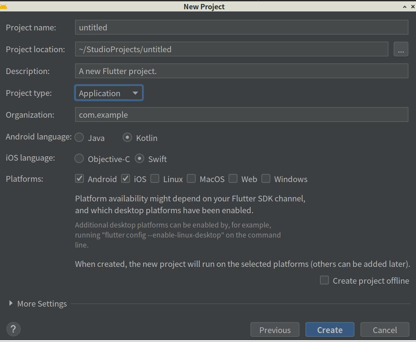The image size is (416, 342).
Task: Enable the Linux platform checkbox
Action: (x=155, y=179)
